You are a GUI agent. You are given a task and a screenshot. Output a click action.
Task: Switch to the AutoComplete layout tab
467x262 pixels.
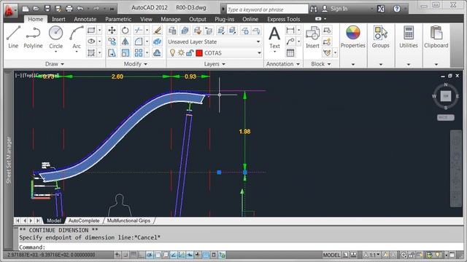click(x=84, y=221)
